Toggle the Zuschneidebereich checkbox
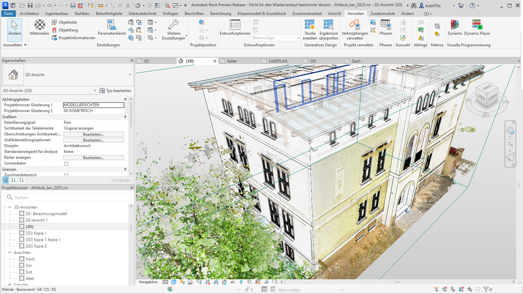 (x=66, y=175)
